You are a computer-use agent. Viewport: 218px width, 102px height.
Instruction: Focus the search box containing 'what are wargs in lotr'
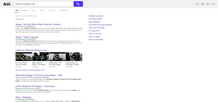44,4
